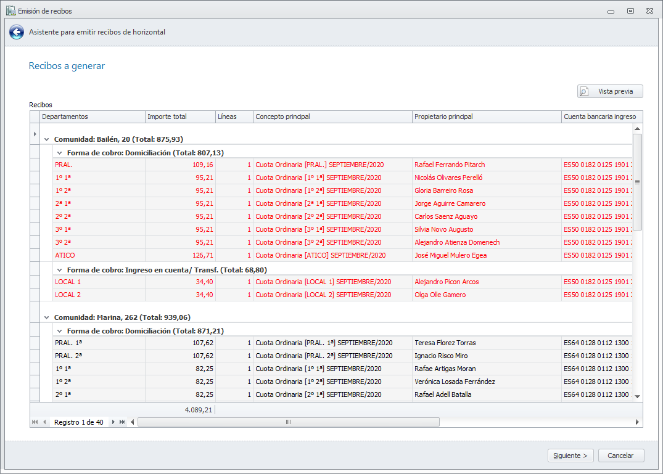Sort by the Importe total column header
The image size is (663, 474).
click(x=179, y=116)
